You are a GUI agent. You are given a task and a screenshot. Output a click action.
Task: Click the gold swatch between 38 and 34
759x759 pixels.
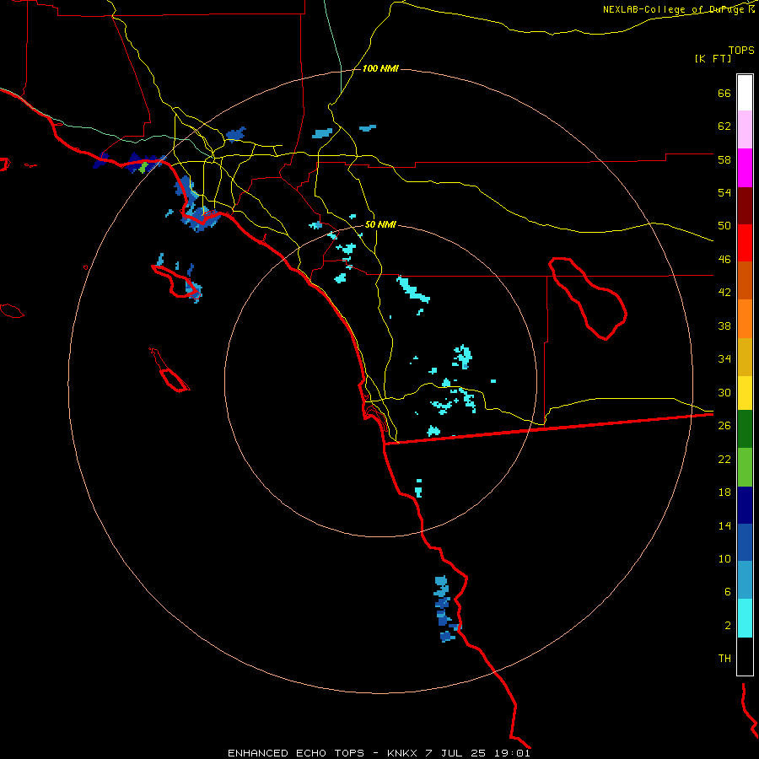tap(745, 358)
